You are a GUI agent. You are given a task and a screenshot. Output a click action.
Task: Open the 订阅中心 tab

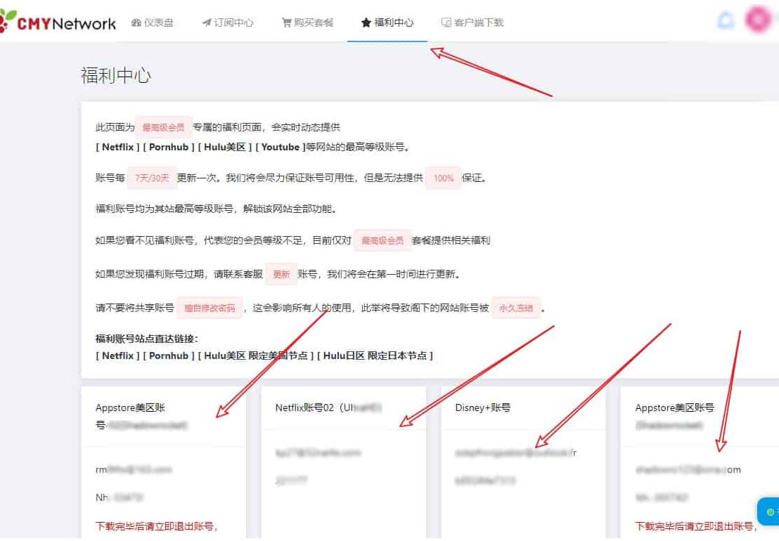coord(228,22)
